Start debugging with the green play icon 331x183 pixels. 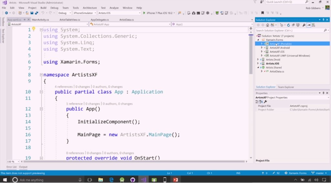pyautogui.click(x=144, y=13)
